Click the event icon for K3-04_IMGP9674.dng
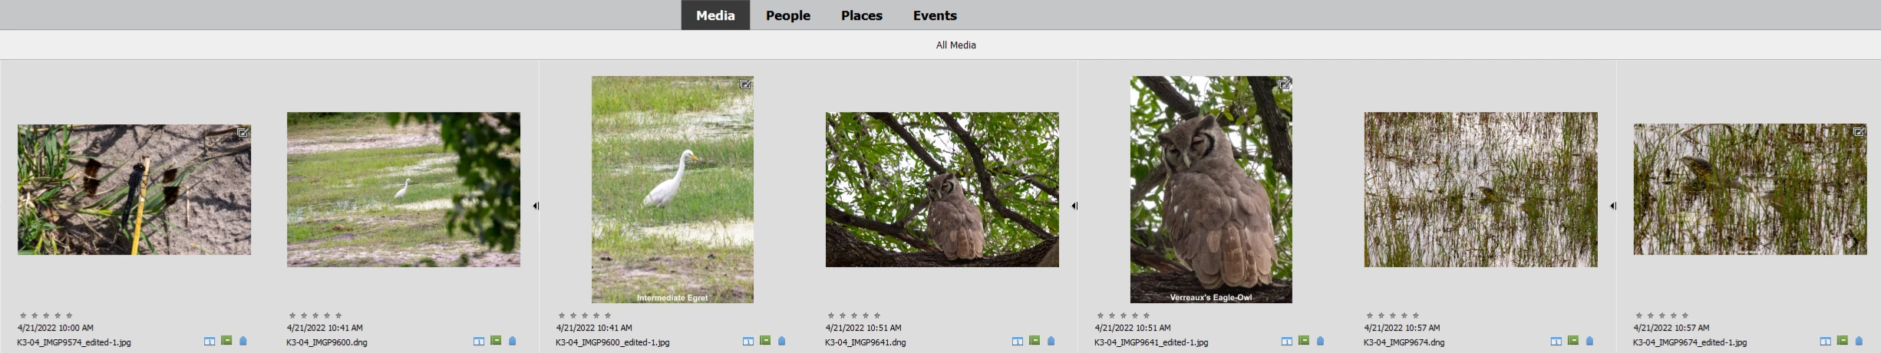 pyautogui.click(x=1556, y=341)
